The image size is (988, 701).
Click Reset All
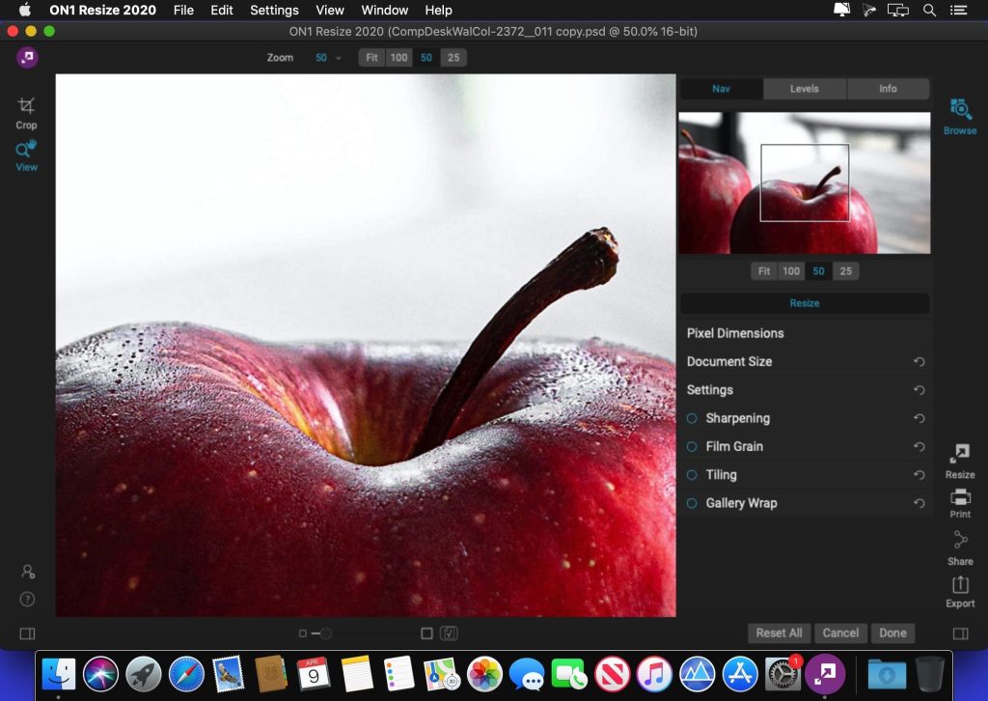coord(779,632)
